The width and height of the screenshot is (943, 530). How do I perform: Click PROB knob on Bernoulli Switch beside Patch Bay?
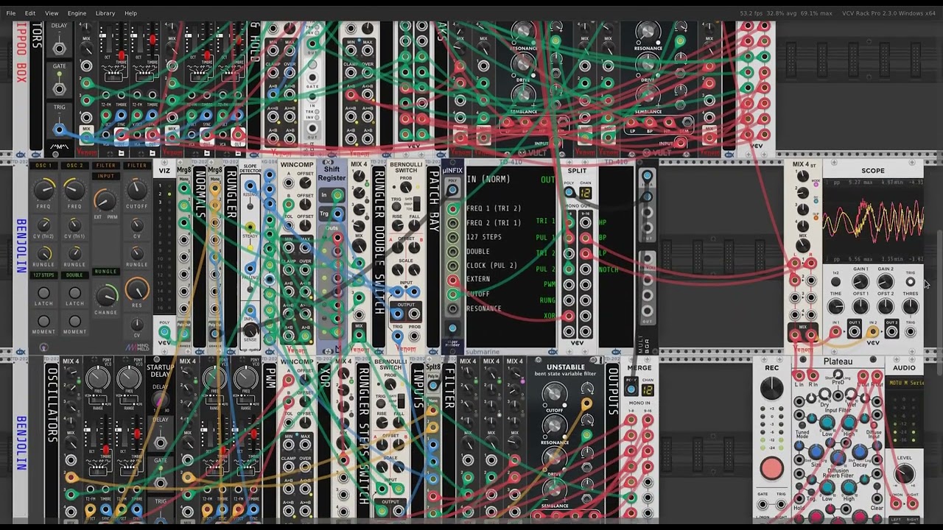click(406, 188)
